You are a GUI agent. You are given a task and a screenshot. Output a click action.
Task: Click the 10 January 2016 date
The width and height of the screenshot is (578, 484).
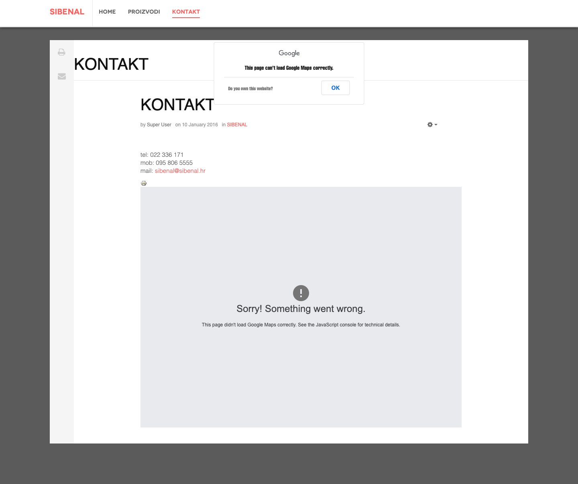[x=200, y=125]
